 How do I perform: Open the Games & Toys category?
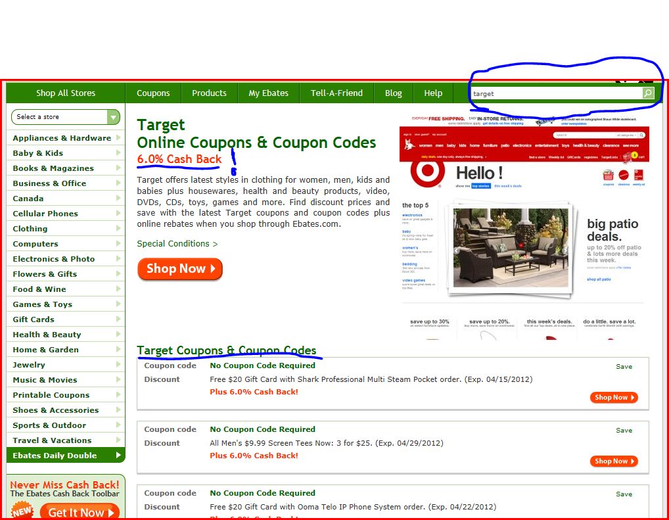[66, 304]
